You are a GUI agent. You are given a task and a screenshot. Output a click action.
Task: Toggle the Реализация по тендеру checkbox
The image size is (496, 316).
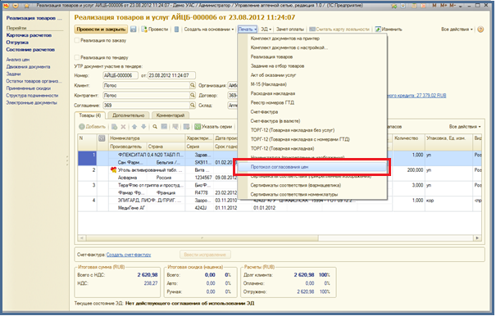(76, 57)
